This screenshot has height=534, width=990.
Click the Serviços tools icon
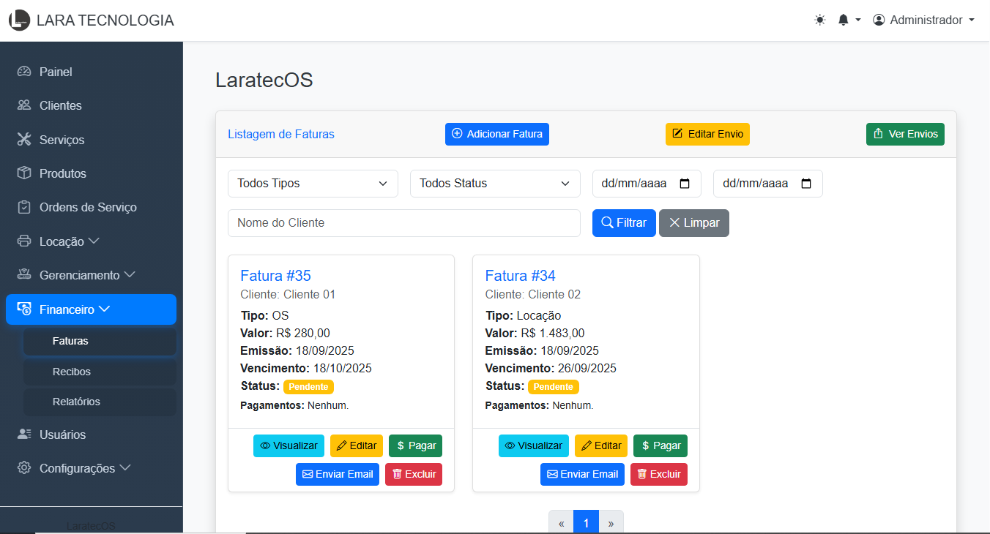tap(24, 140)
